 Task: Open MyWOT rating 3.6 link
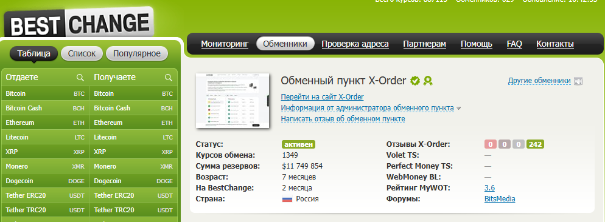coord(489,188)
